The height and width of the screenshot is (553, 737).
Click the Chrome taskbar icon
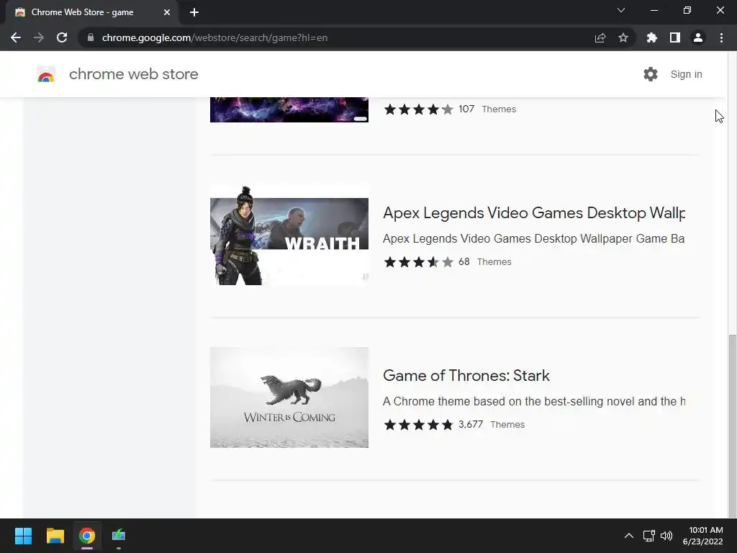(x=87, y=536)
